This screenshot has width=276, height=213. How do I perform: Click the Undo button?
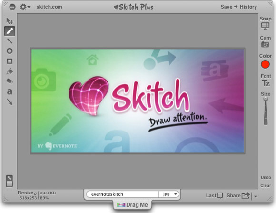pyautogui.click(x=266, y=177)
